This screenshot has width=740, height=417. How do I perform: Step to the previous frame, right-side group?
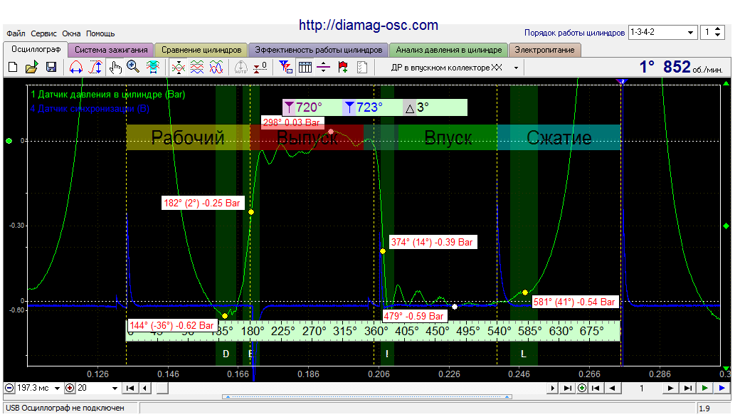coord(612,388)
